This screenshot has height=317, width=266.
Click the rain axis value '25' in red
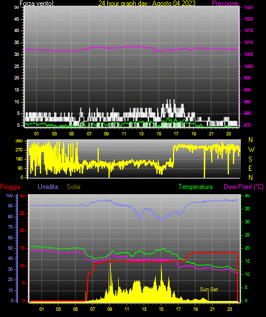pos(22,213)
